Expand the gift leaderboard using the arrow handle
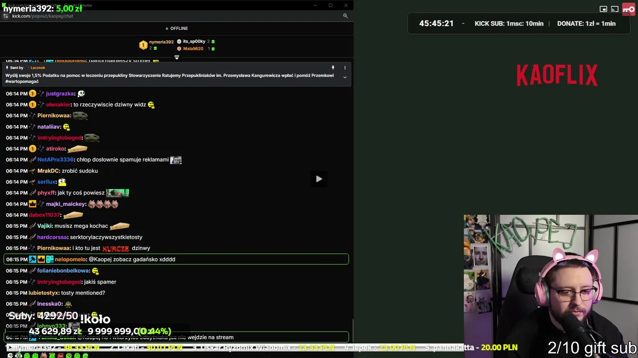This screenshot has height=358, width=638. 176,57
